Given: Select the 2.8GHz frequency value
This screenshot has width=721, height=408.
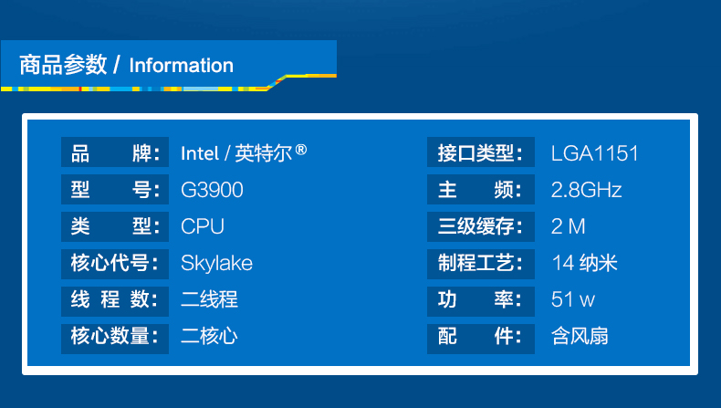Looking at the screenshot, I should (587, 190).
